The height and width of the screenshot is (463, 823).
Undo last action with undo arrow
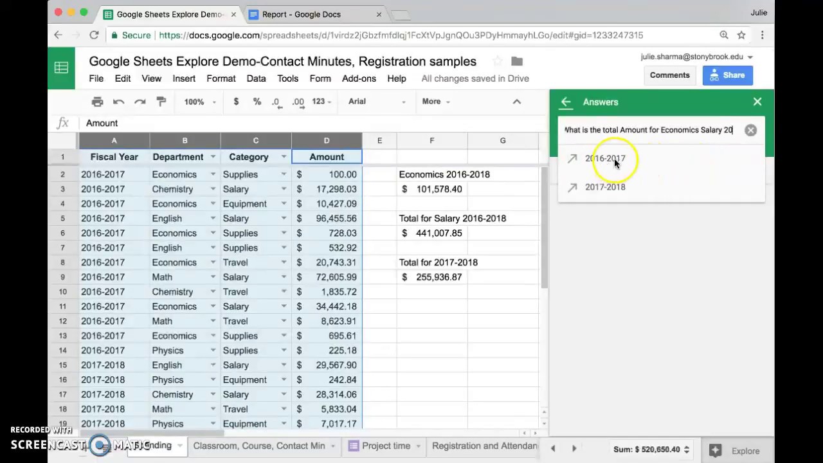point(118,102)
